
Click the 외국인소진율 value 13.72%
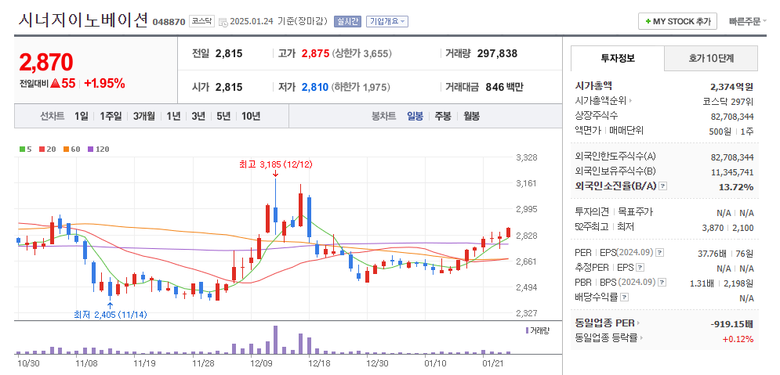(x=736, y=187)
